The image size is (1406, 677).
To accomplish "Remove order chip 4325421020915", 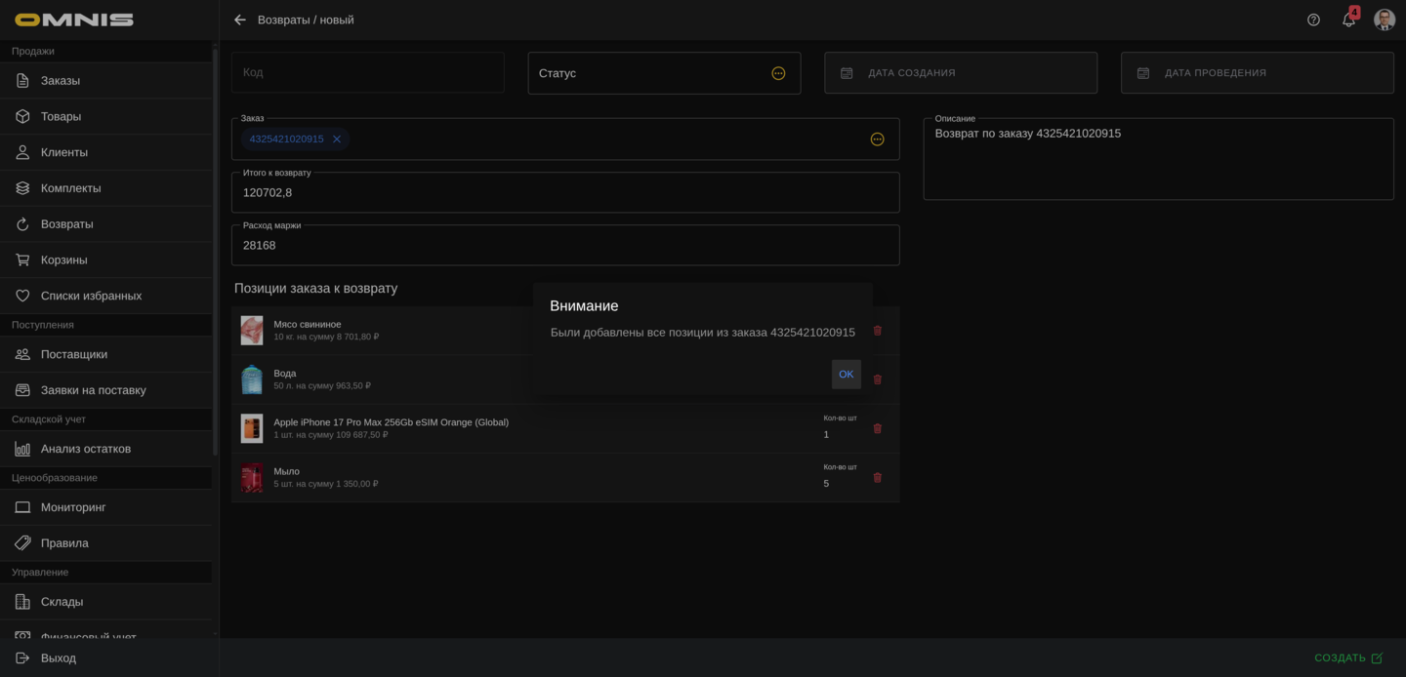I will (337, 139).
